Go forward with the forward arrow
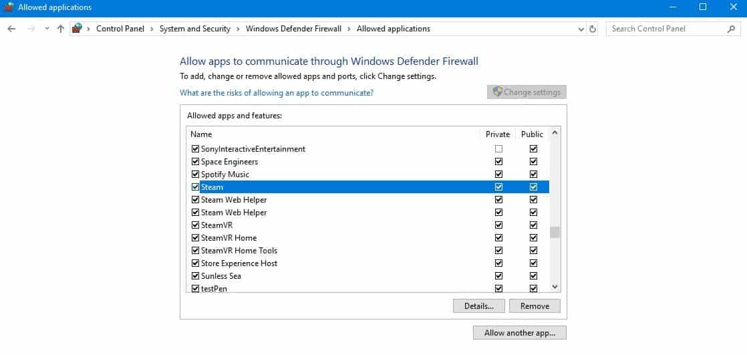747x355 pixels. coord(31,29)
